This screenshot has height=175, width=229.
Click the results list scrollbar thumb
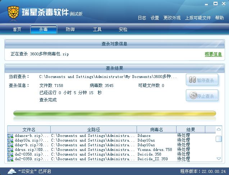click(219, 139)
